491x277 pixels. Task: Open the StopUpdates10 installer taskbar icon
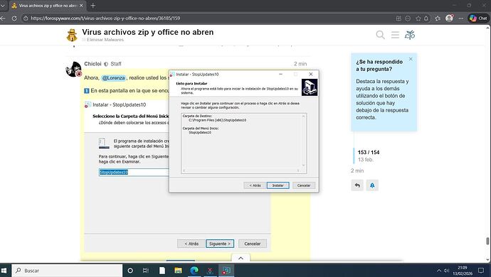click(x=226, y=271)
